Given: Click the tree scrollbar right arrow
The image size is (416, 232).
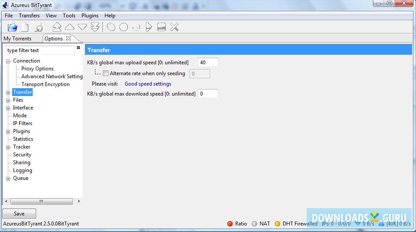Looking at the screenshot, I should coord(79,201).
